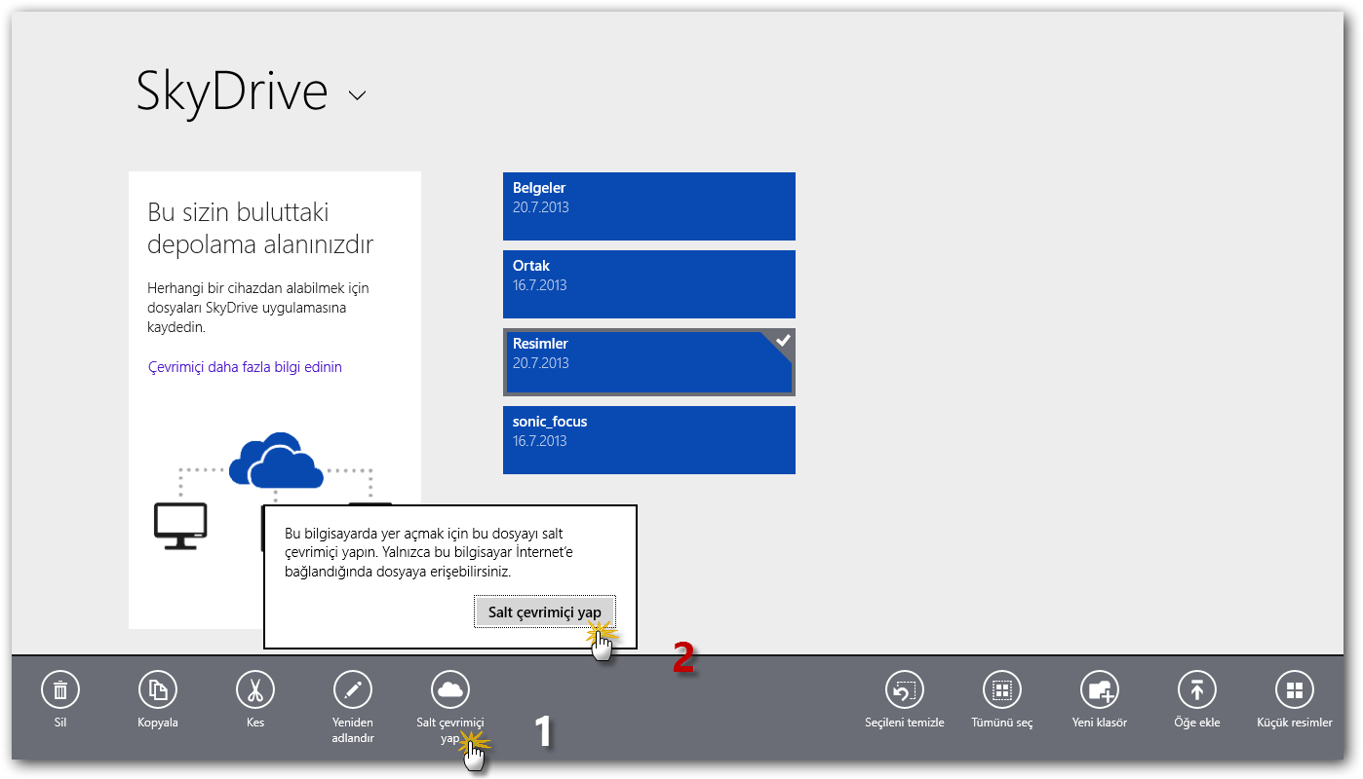
Task: Create a folder with Yeni klasör icon
Action: point(1100,690)
